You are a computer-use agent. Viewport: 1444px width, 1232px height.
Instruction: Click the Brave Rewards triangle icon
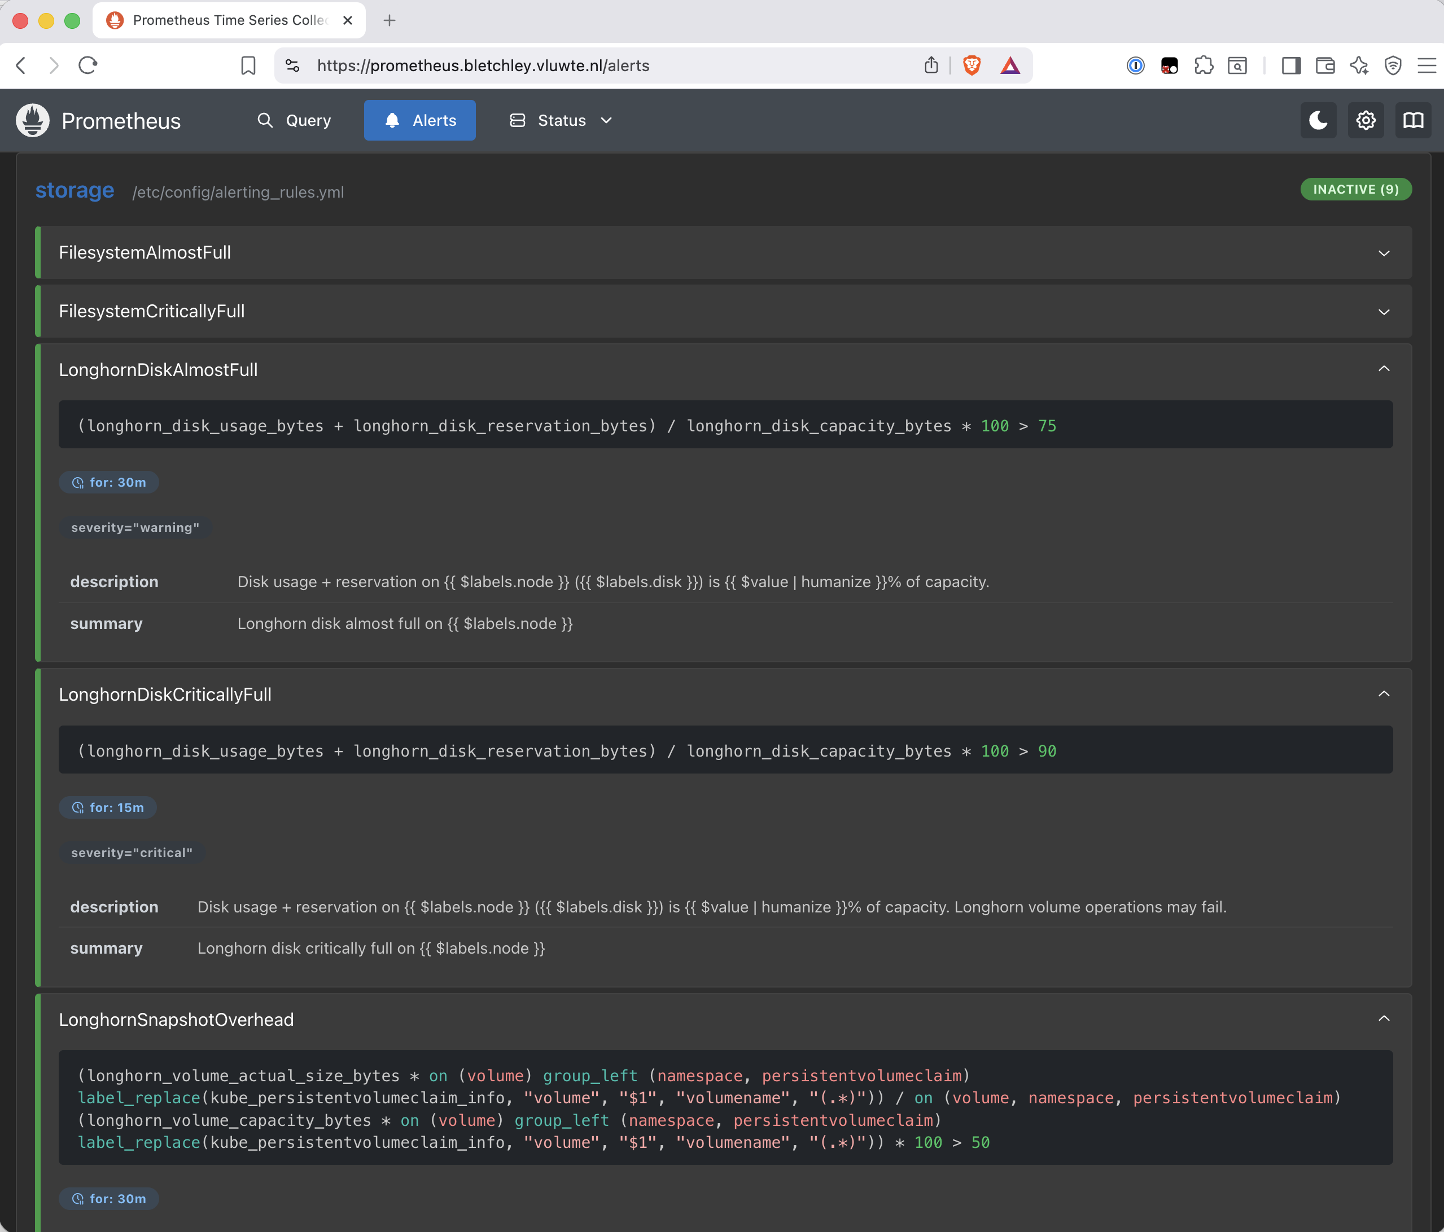(1010, 65)
